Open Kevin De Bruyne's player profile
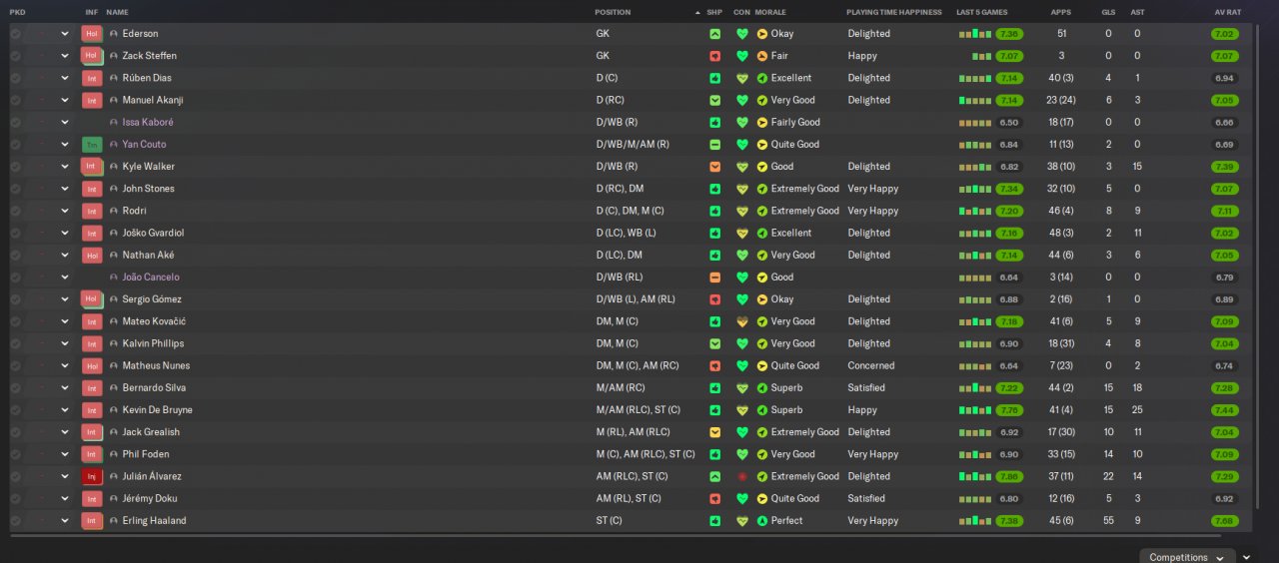 coord(157,410)
